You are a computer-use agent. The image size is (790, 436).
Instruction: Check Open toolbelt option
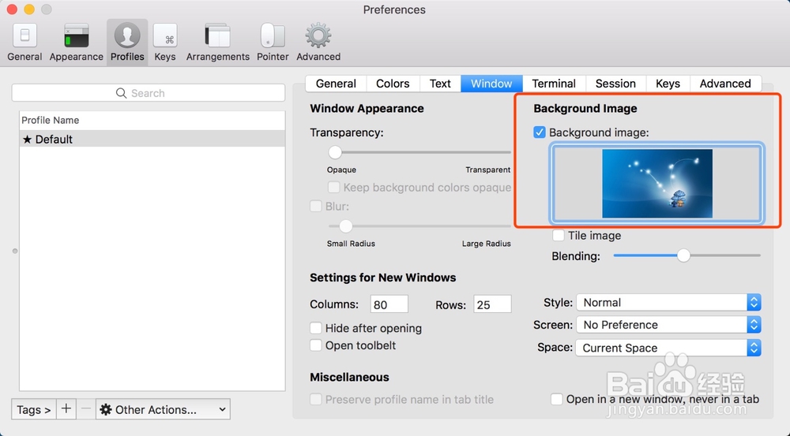click(x=316, y=345)
